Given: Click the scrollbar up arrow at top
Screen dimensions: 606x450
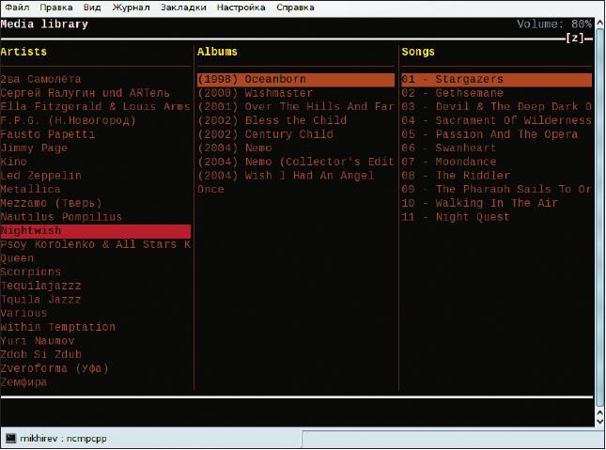Looking at the screenshot, I should click(x=599, y=23).
